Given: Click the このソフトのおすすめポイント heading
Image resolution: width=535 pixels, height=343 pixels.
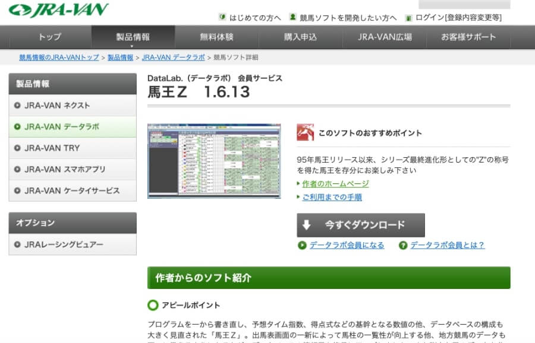Looking at the screenshot, I should click(370, 133).
